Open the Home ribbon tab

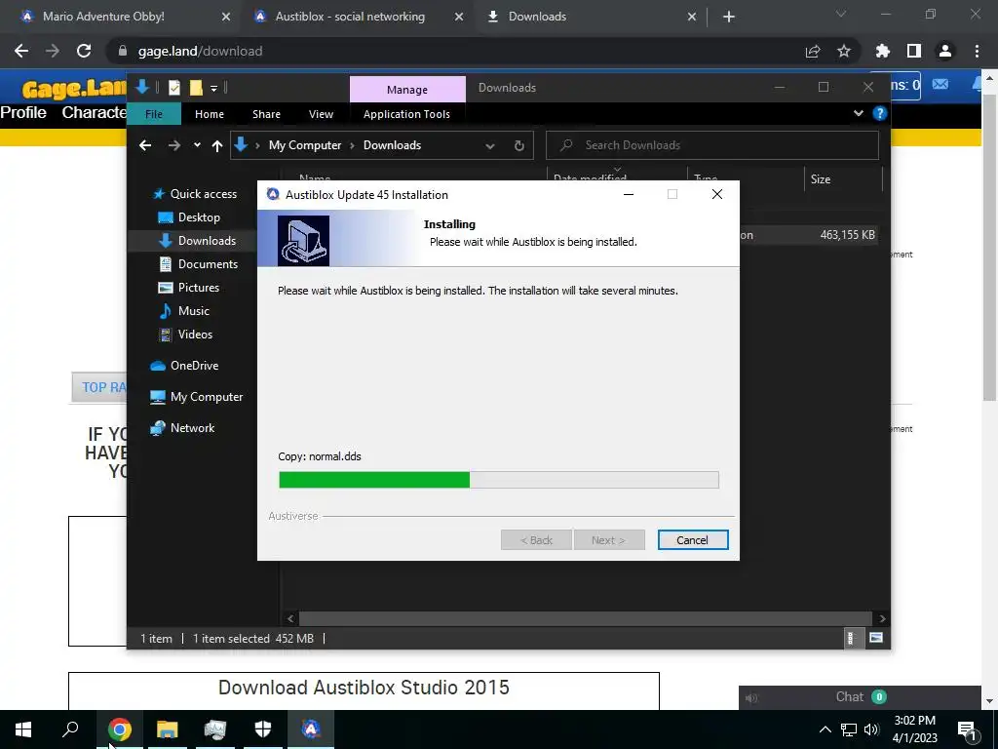pos(210,114)
